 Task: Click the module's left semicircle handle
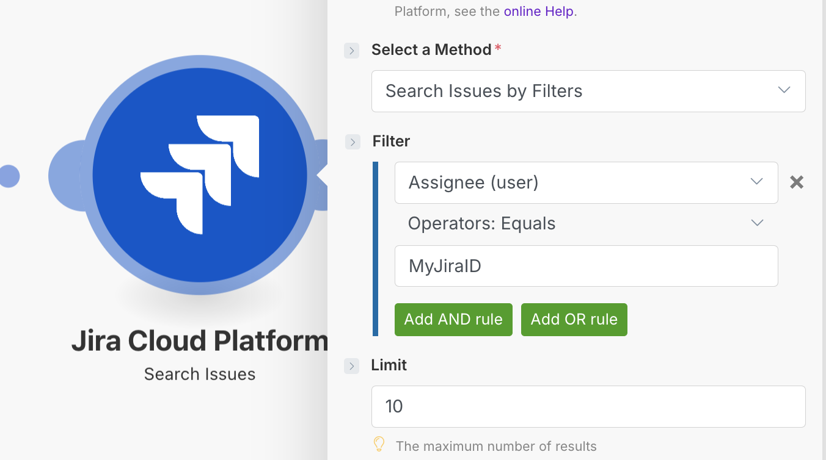pyautogui.click(x=65, y=176)
